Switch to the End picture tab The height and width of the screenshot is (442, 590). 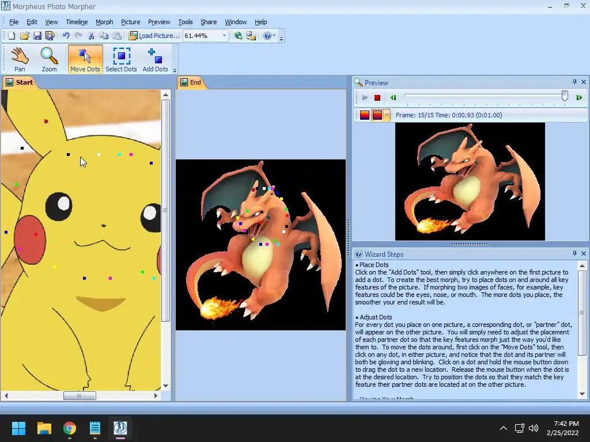tap(191, 82)
